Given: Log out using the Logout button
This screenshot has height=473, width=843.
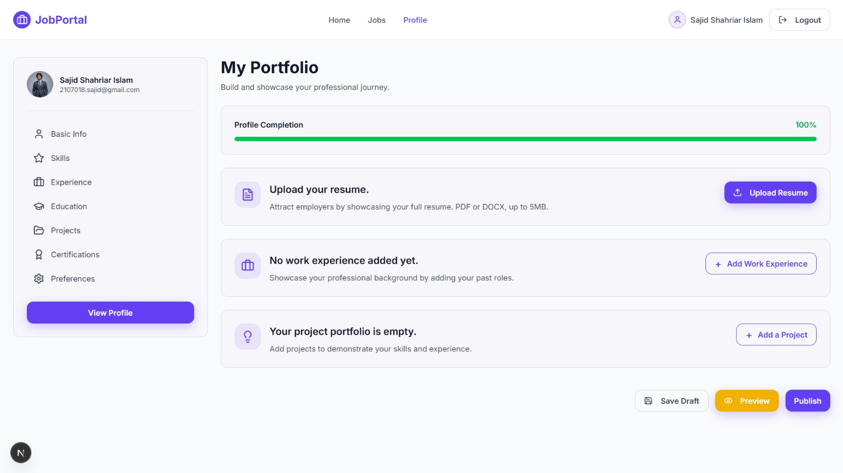Looking at the screenshot, I should coord(799,20).
